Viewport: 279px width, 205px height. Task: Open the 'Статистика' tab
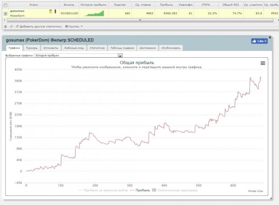coord(97,48)
